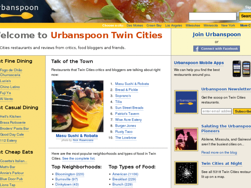
Task: Open photographer Nick Rosencrans link
Action: tap(83, 140)
